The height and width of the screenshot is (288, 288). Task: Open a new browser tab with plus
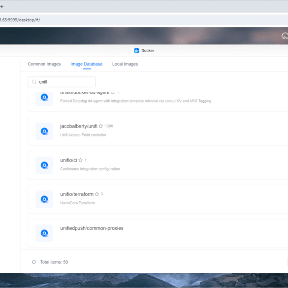click(2, 6)
